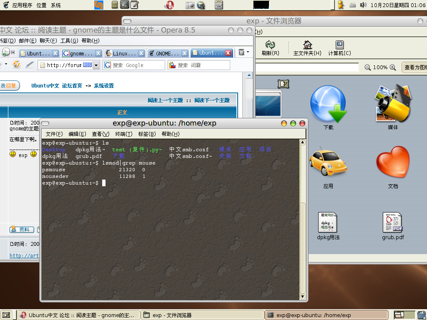
Task: Select the dpkg用法 file icon
Action: (x=328, y=226)
